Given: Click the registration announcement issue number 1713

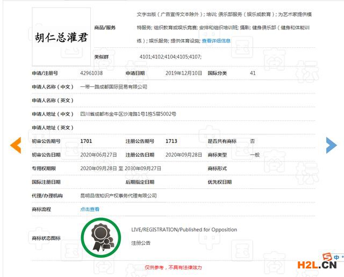Looking at the screenshot, I should pos(171,141).
